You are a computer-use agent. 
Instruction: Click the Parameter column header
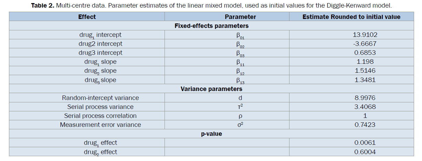point(240,17)
